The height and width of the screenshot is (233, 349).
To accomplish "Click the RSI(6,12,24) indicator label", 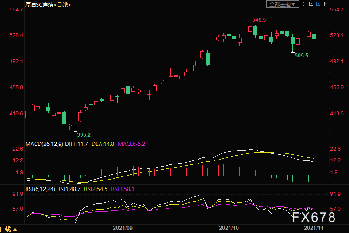I will (40, 189).
